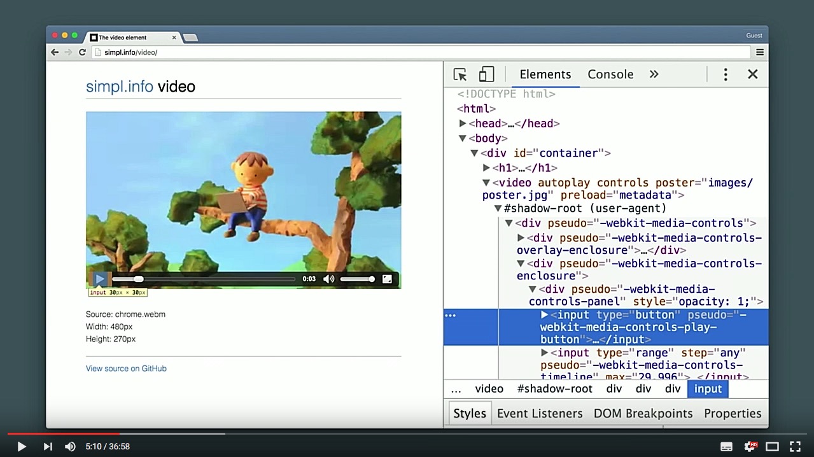Expand the overlay-enclosure div node
The width and height of the screenshot is (814, 457).
coord(521,237)
